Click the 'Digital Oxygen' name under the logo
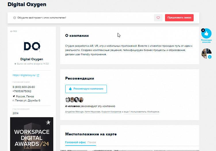Viewport: 216px width, 151px height. [x=32, y=59]
